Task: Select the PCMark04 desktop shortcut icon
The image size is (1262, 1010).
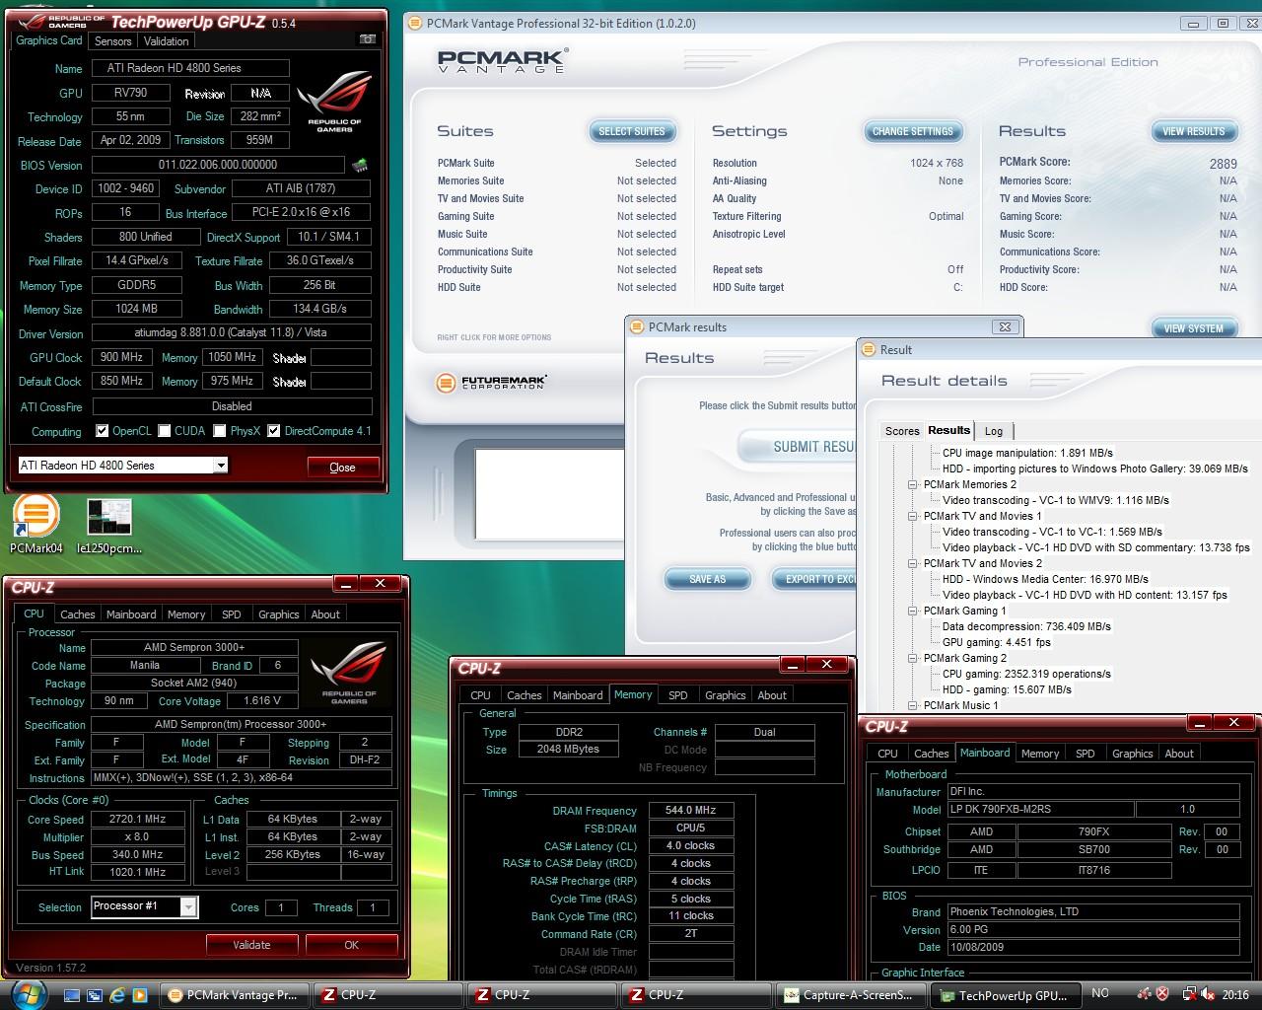Action: (36, 526)
